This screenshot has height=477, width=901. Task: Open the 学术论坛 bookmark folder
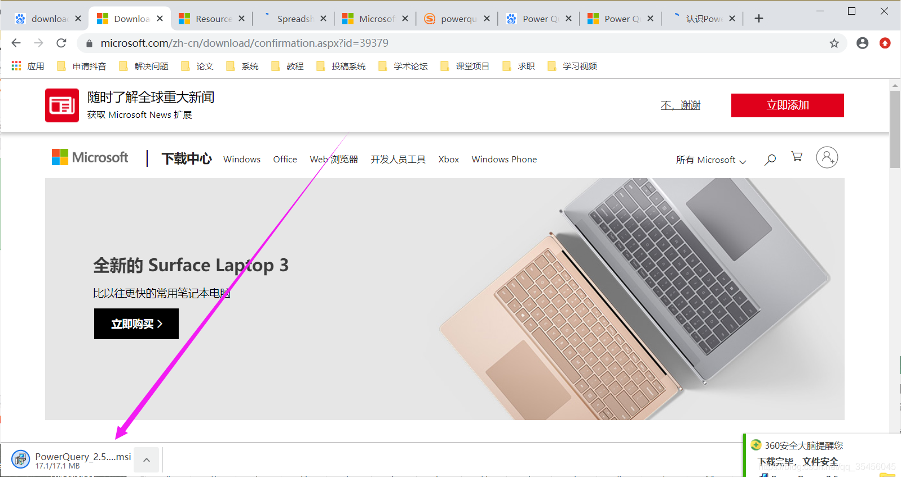[403, 66]
